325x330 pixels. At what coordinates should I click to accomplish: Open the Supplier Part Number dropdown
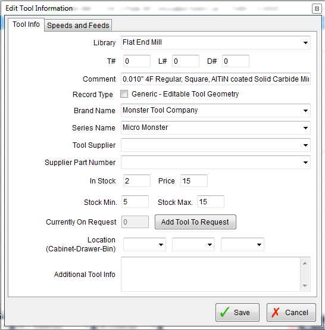pyautogui.click(x=215, y=162)
